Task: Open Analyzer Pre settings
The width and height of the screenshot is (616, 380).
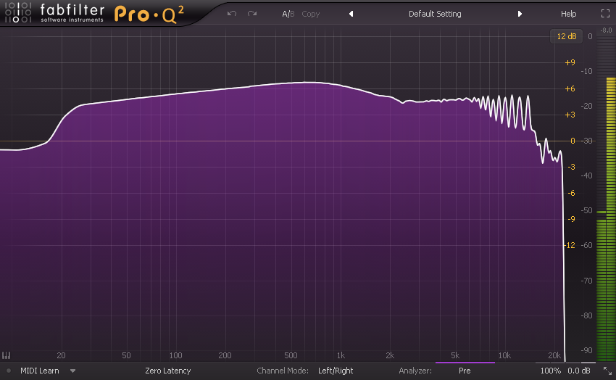Action: 465,371
